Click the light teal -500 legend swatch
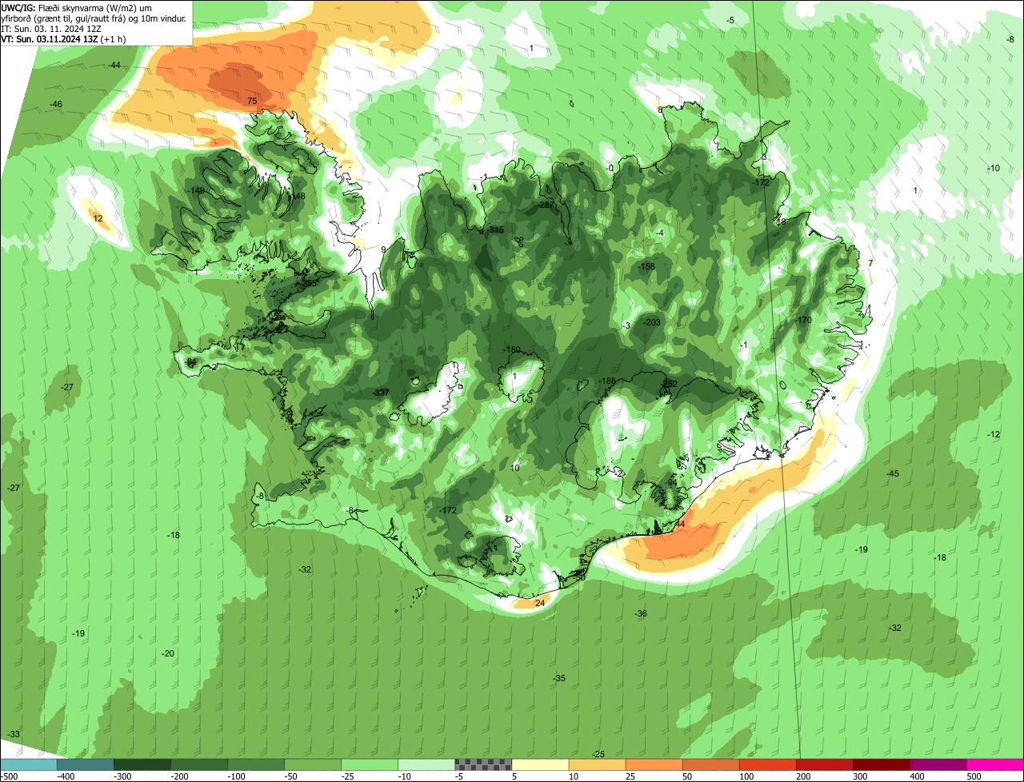 28,764
